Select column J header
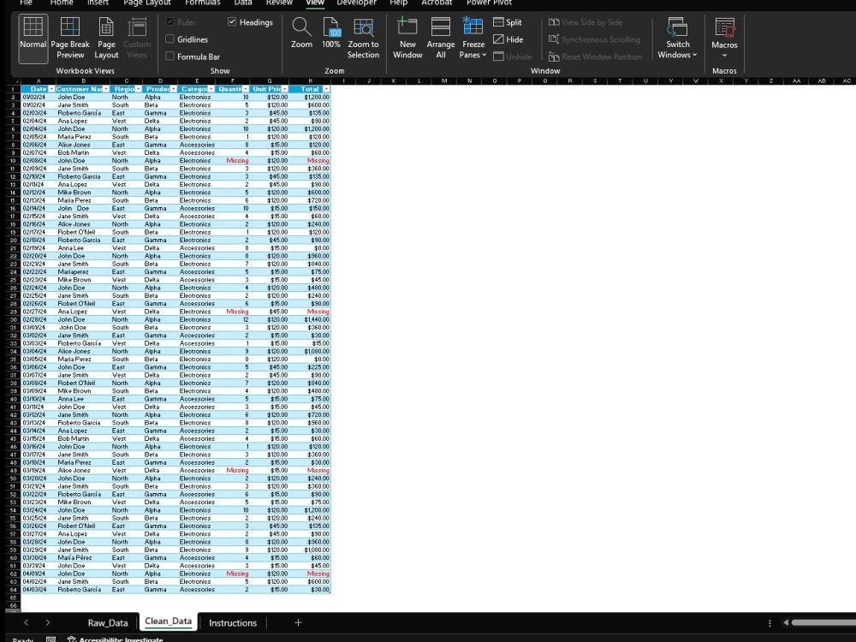Screen dimensions: 856x642 coord(368,80)
